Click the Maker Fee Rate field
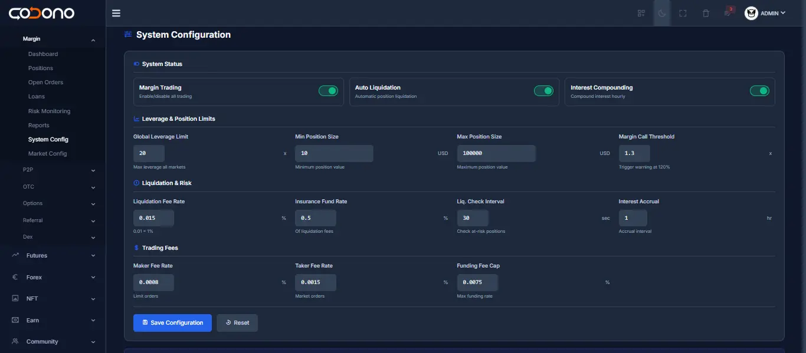This screenshot has height=353, width=806. point(153,282)
